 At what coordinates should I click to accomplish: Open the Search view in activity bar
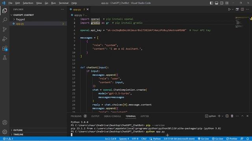[5, 20]
